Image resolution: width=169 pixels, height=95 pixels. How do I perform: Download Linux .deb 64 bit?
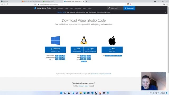click(x=82, y=56)
